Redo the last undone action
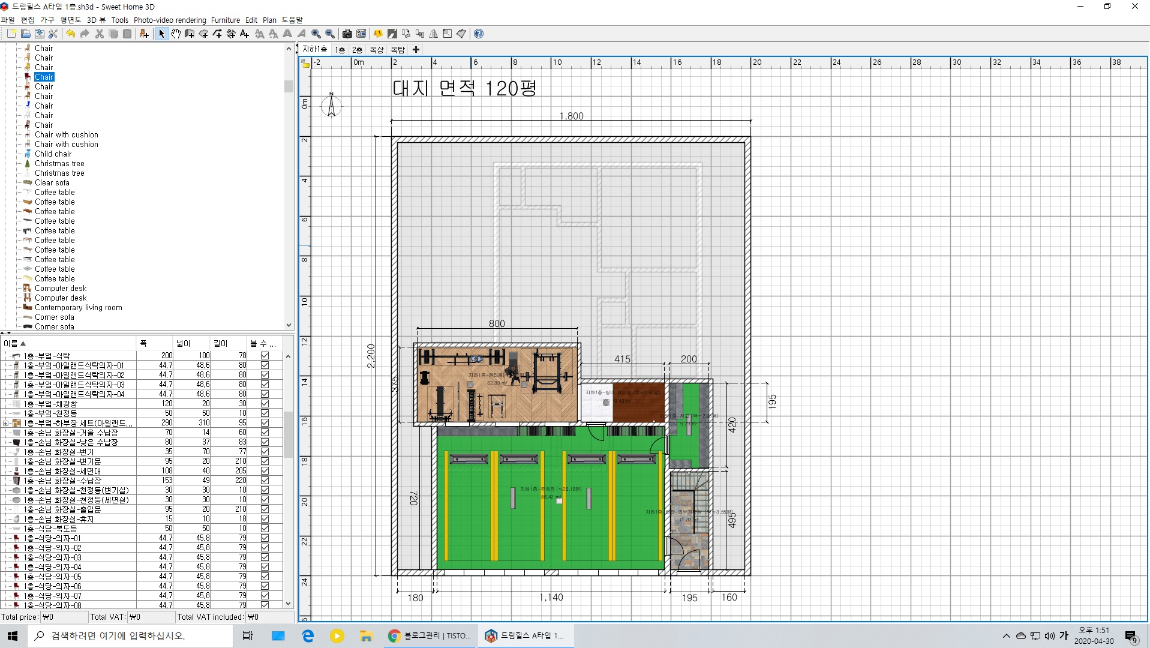Screen dimensions: 1150x648 pos(84,34)
